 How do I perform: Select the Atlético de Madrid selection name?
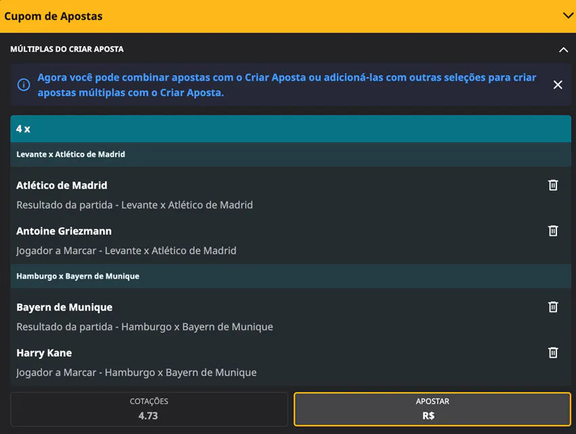coord(62,185)
